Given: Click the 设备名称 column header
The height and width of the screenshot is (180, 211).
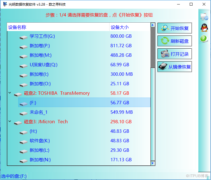Looking at the screenshot, I should click(x=58, y=27).
